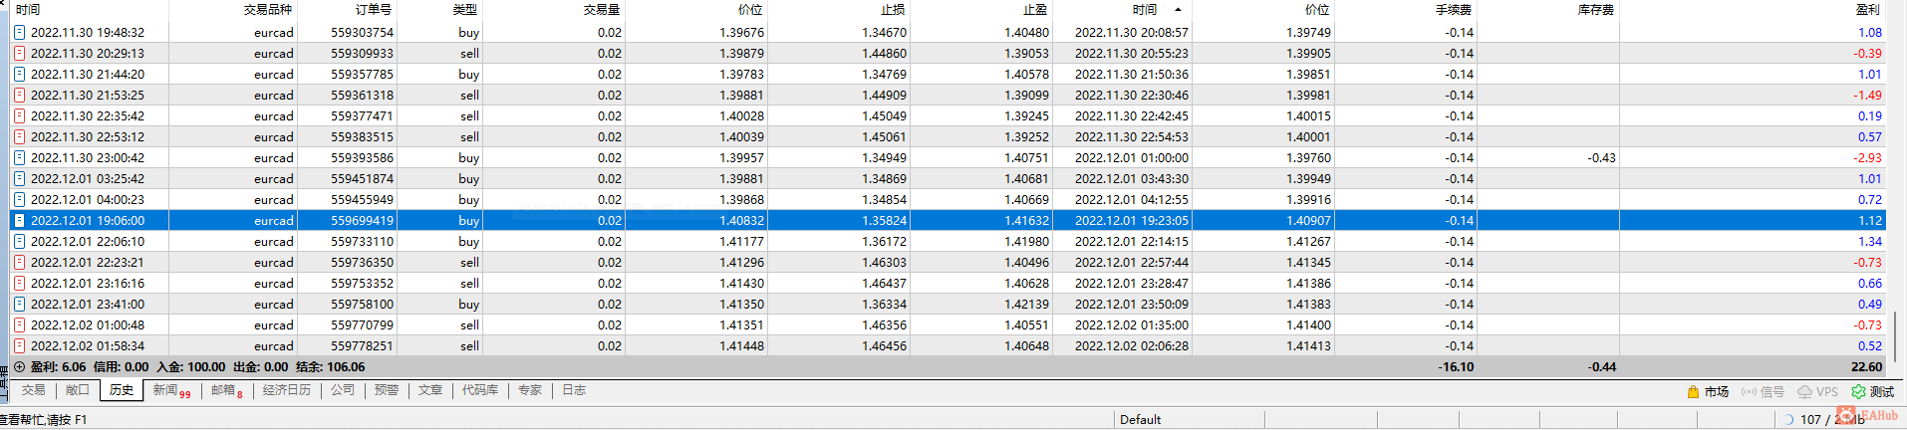Click the sell order icon for 2022.12.02 01:00:48
The width and height of the screenshot is (1907, 430).
[x=19, y=324]
